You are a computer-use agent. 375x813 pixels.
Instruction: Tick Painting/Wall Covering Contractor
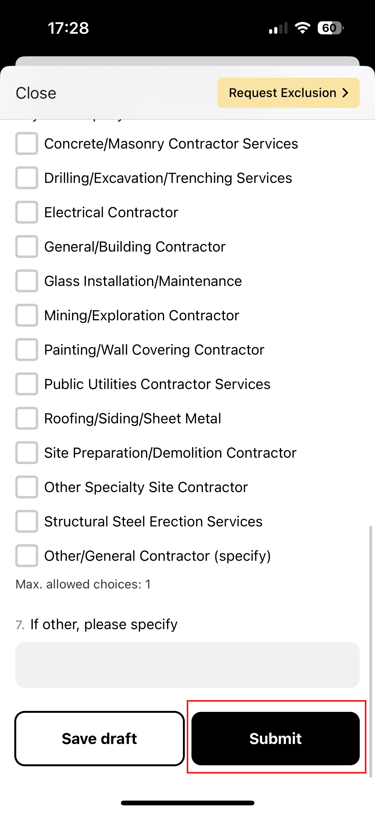tap(27, 350)
